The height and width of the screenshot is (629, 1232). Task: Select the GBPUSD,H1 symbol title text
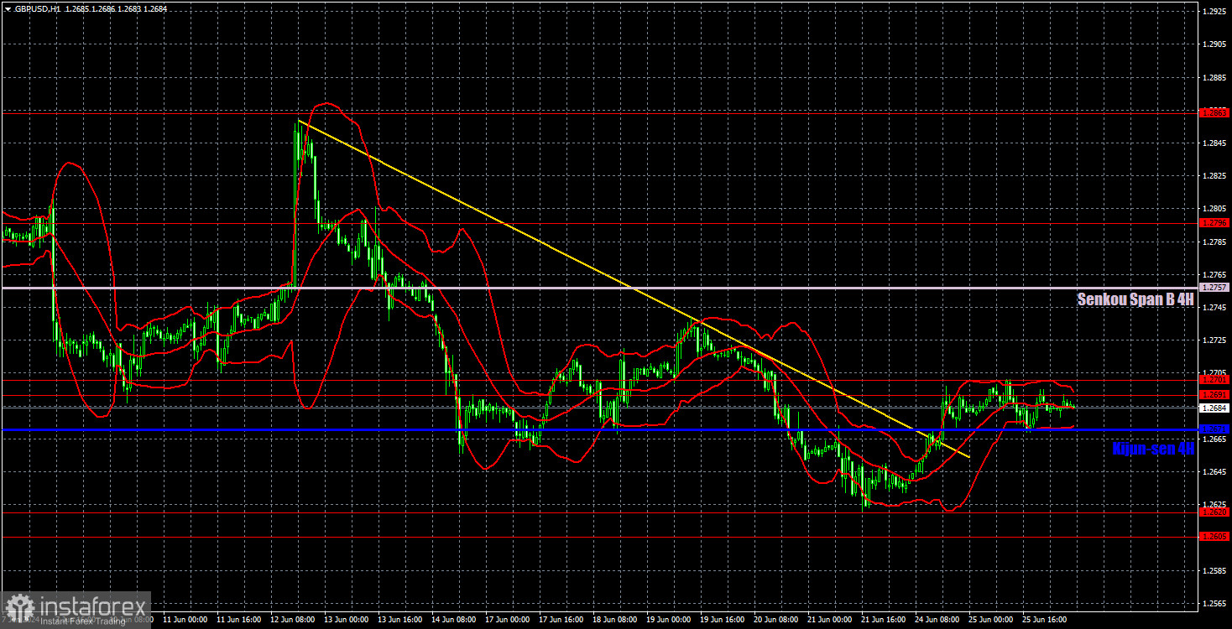(x=37, y=8)
